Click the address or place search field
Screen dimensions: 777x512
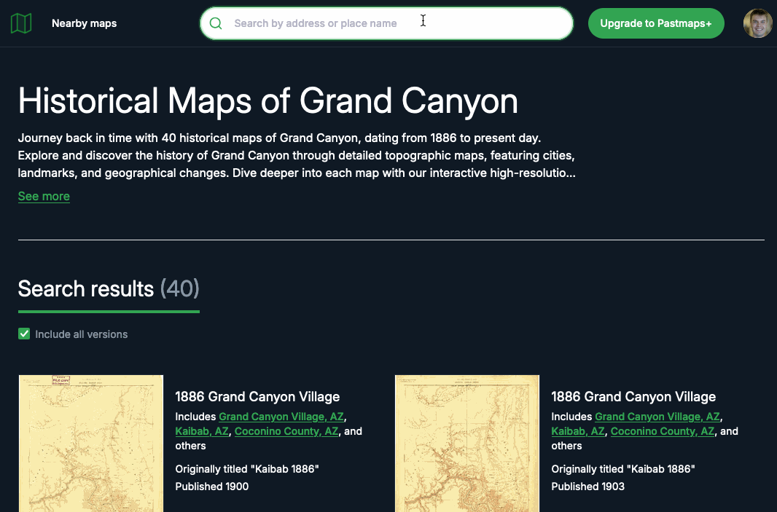(x=394, y=23)
